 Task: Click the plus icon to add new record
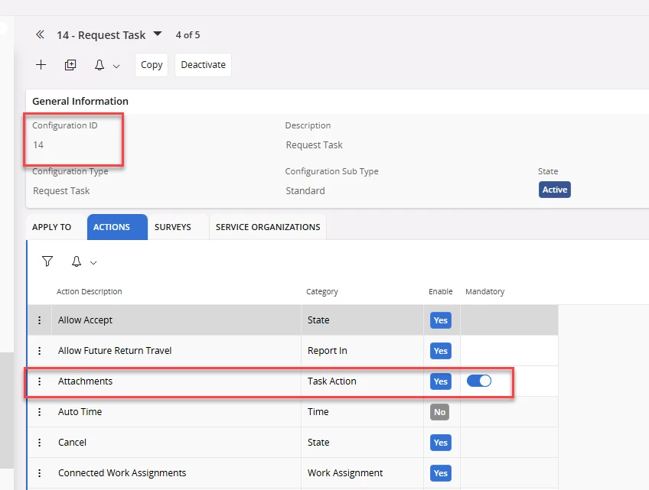pyautogui.click(x=41, y=65)
